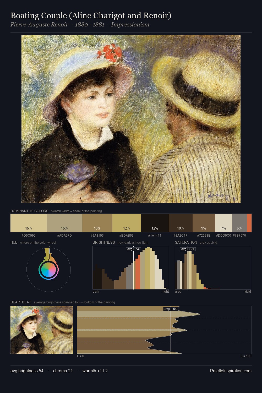Click the #9A8153 hex code label
This screenshot has height=393, width=262.
point(97,236)
